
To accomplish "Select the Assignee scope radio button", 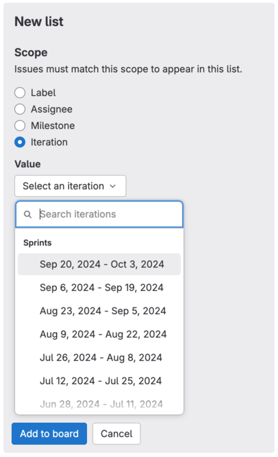I will coord(20,109).
